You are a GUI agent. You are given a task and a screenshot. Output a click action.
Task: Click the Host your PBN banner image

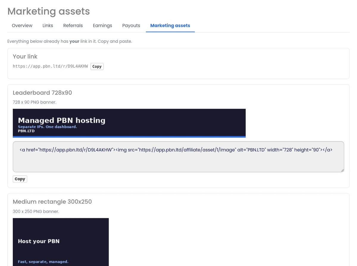pos(61,242)
